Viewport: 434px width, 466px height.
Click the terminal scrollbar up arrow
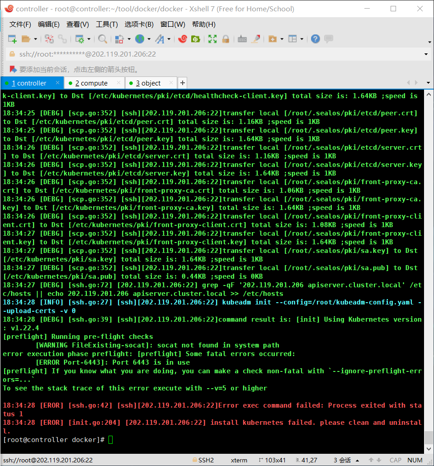(x=429, y=95)
